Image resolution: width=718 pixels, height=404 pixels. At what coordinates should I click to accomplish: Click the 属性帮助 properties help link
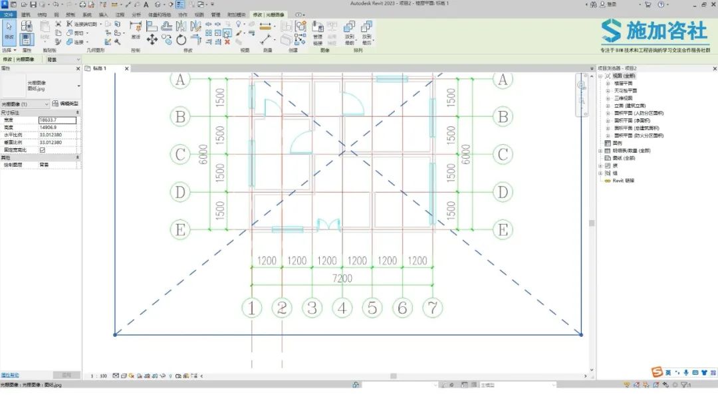coord(9,375)
